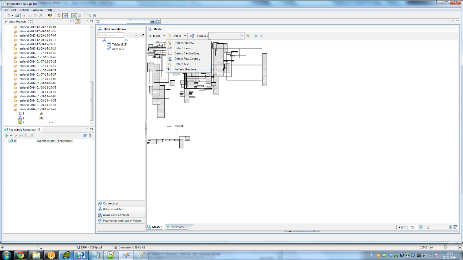Choose Detect Joins... menu entry
This screenshot has width=463, height=260.
(189, 48)
